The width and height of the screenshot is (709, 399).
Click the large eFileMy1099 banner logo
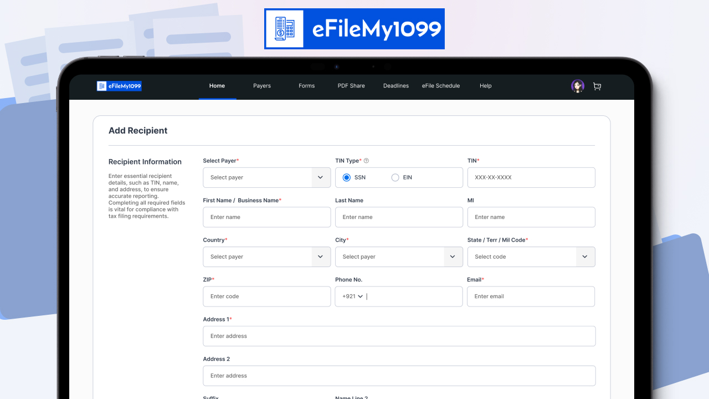coord(354,28)
